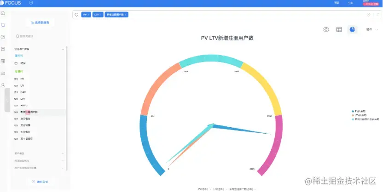Viewport: 383px width, 192px height.
Task: Collapse the left data panel handle
Action: (x=7, y=100)
